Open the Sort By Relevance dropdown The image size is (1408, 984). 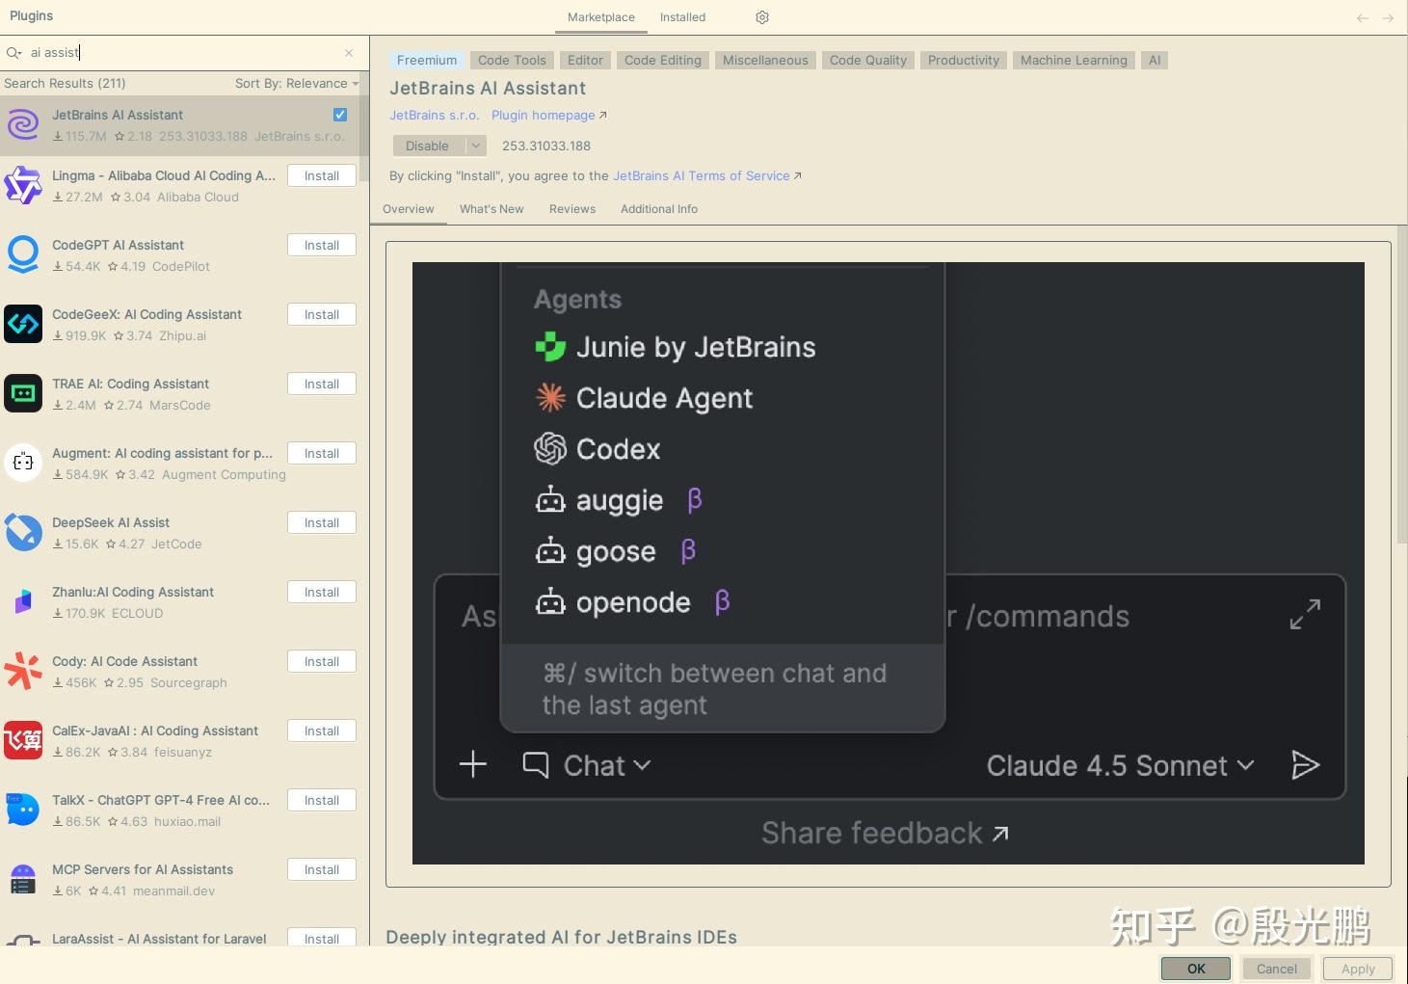(296, 84)
